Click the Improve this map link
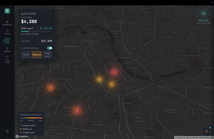Screen dimensions: 214x139 206,138
